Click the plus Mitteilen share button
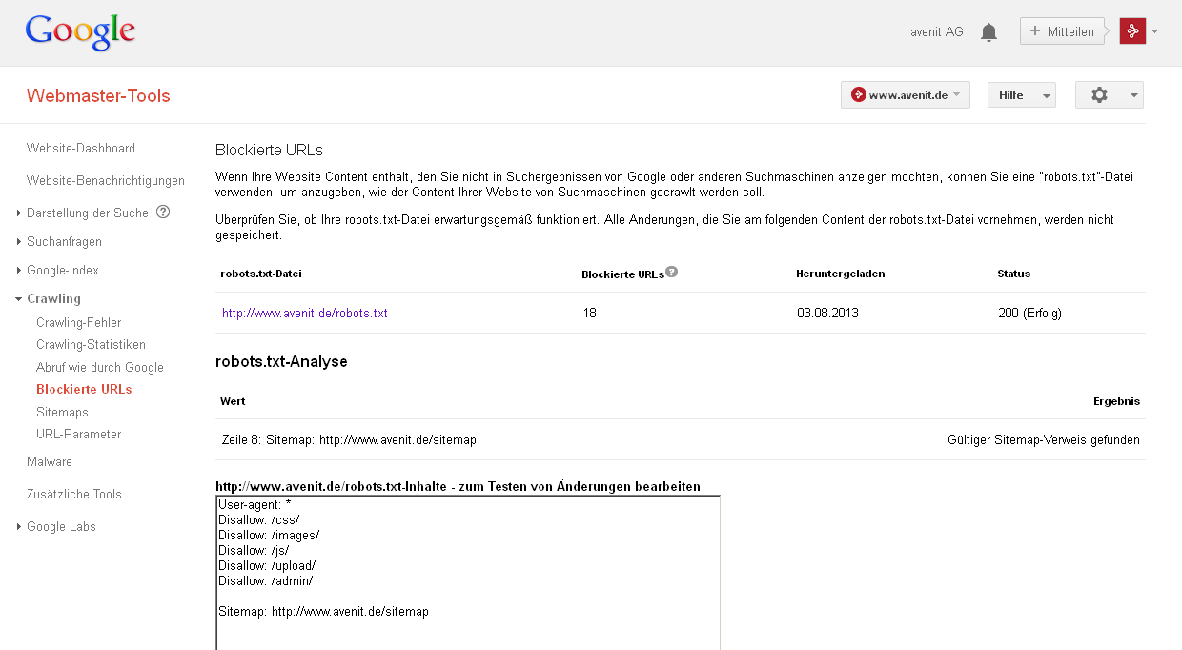This screenshot has width=1182, height=650. pos(1062,31)
